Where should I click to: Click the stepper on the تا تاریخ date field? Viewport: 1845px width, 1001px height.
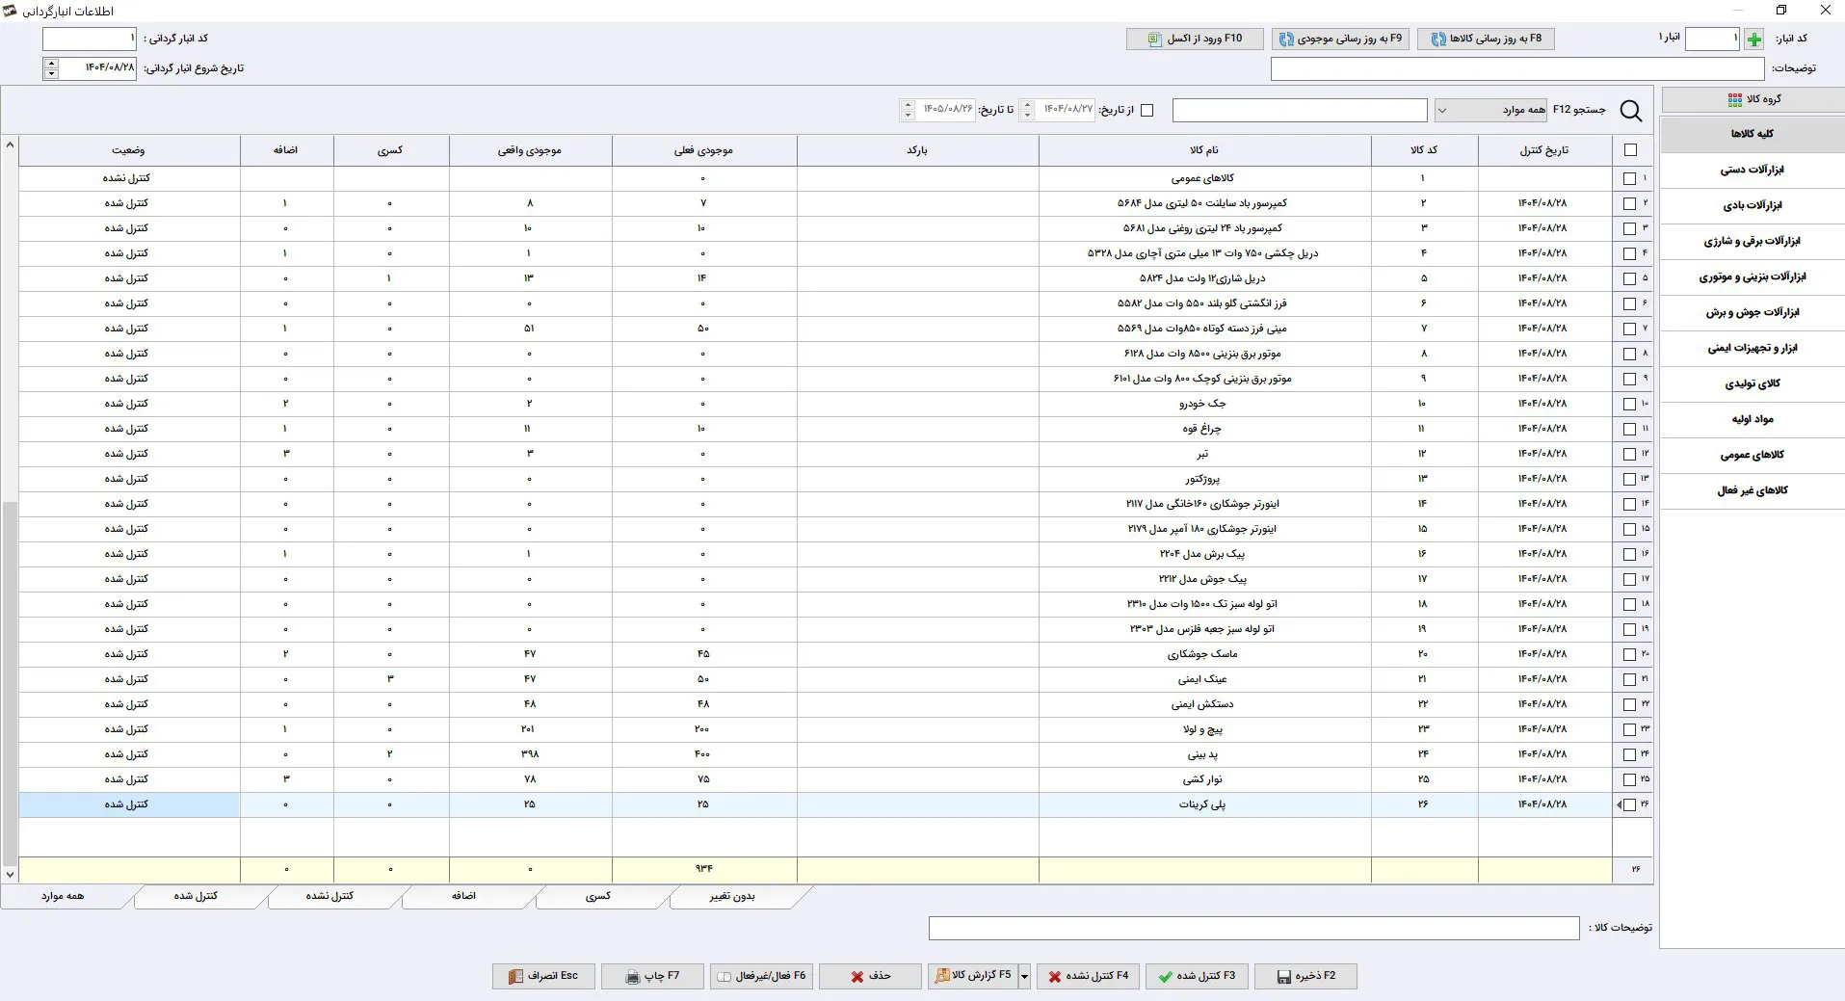point(908,111)
